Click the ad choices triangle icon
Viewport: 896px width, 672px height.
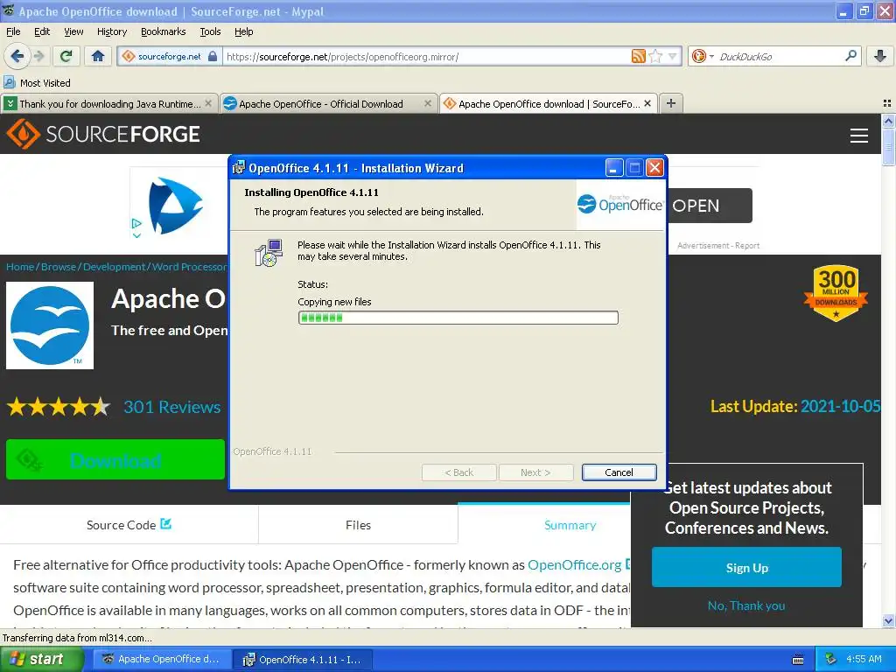(x=136, y=223)
